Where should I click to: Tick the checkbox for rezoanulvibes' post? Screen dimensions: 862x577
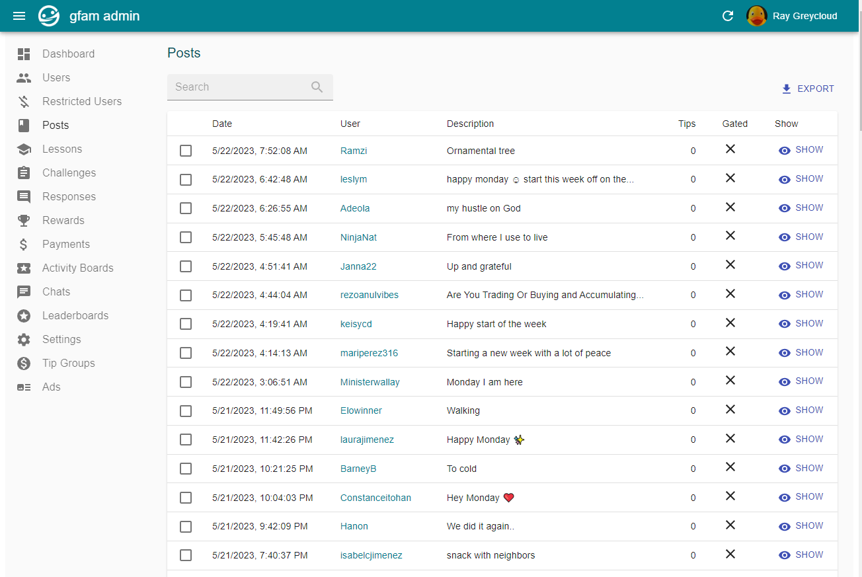tap(186, 295)
